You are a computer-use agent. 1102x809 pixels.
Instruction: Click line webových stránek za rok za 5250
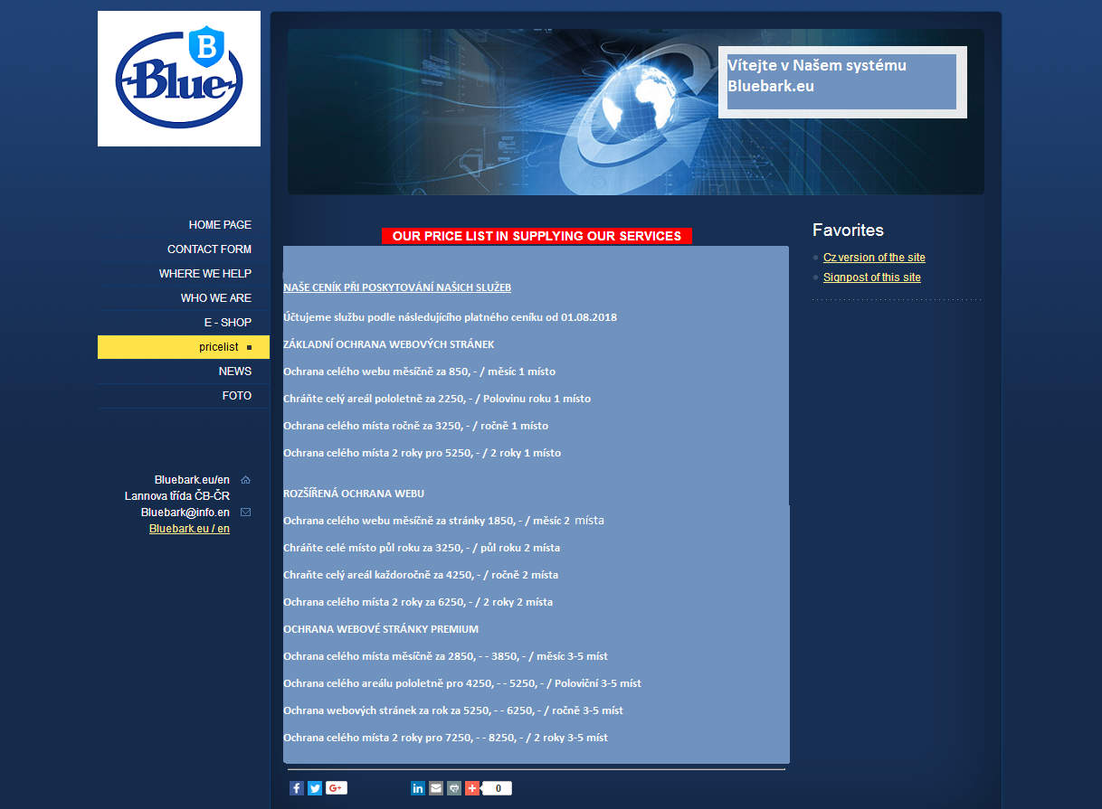click(x=453, y=710)
